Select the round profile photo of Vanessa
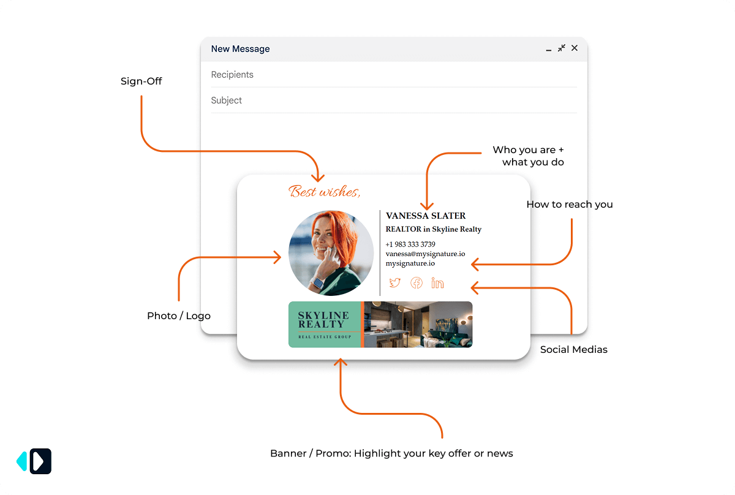 coord(331,253)
